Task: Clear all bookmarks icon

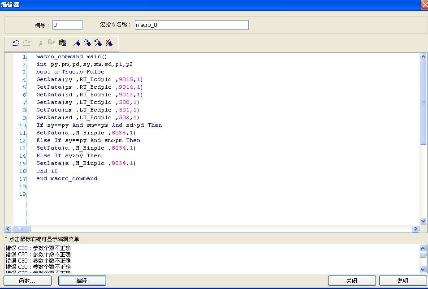Action: coord(109,43)
